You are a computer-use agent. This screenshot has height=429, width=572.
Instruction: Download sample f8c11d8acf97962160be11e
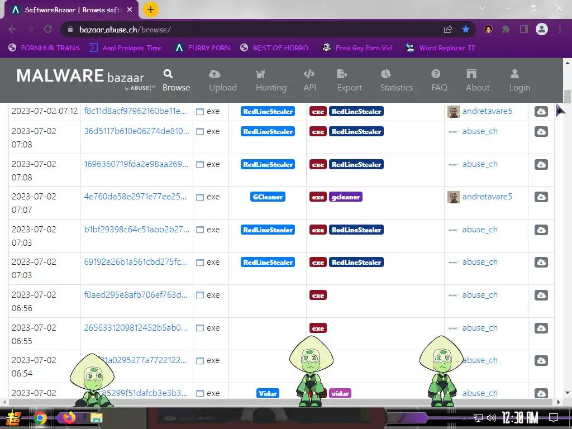(x=541, y=112)
